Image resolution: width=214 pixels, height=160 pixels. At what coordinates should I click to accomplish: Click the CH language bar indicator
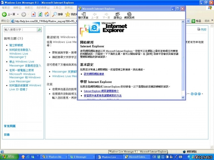point(154,157)
